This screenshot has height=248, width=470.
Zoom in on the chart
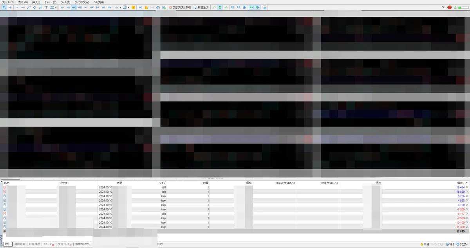[233, 7]
